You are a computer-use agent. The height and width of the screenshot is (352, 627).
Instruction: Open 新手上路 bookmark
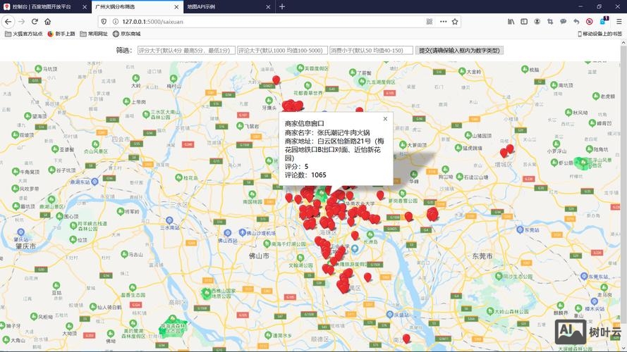[x=61, y=34]
